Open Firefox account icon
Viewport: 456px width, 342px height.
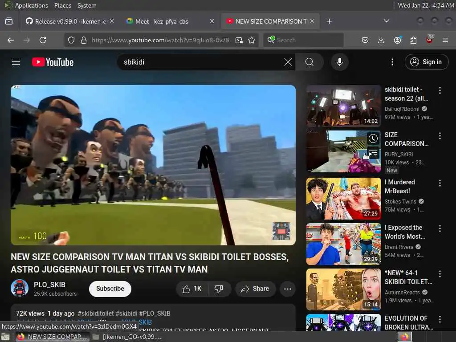coord(397,40)
